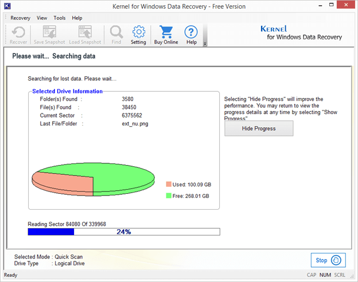Click the Ready status bar text

tap(10, 275)
